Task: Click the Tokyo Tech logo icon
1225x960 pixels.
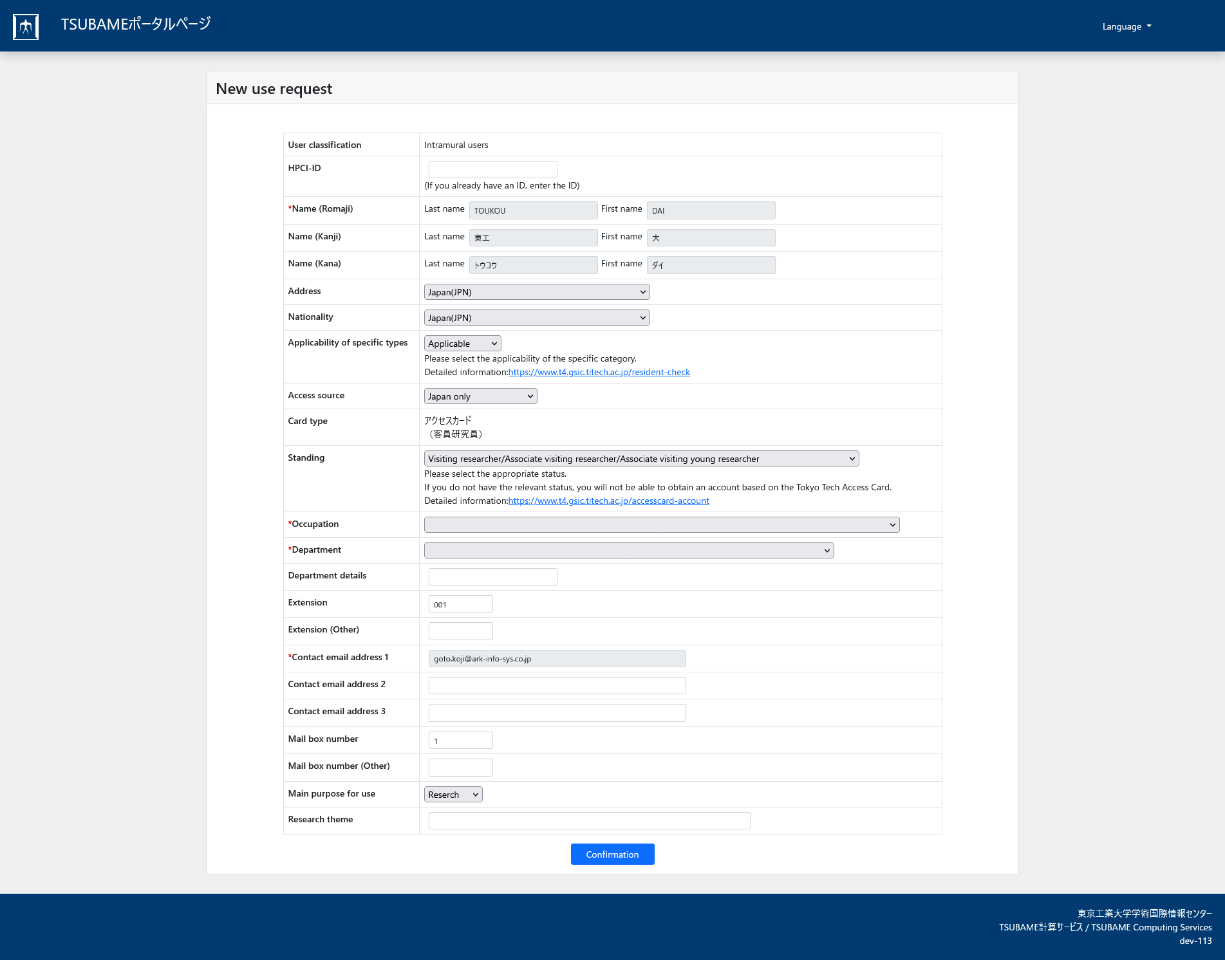Action: coord(26,26)
